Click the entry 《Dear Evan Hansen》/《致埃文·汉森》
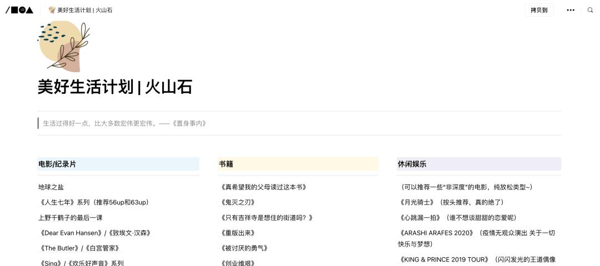The image size is (600, 266). [96, 233]
